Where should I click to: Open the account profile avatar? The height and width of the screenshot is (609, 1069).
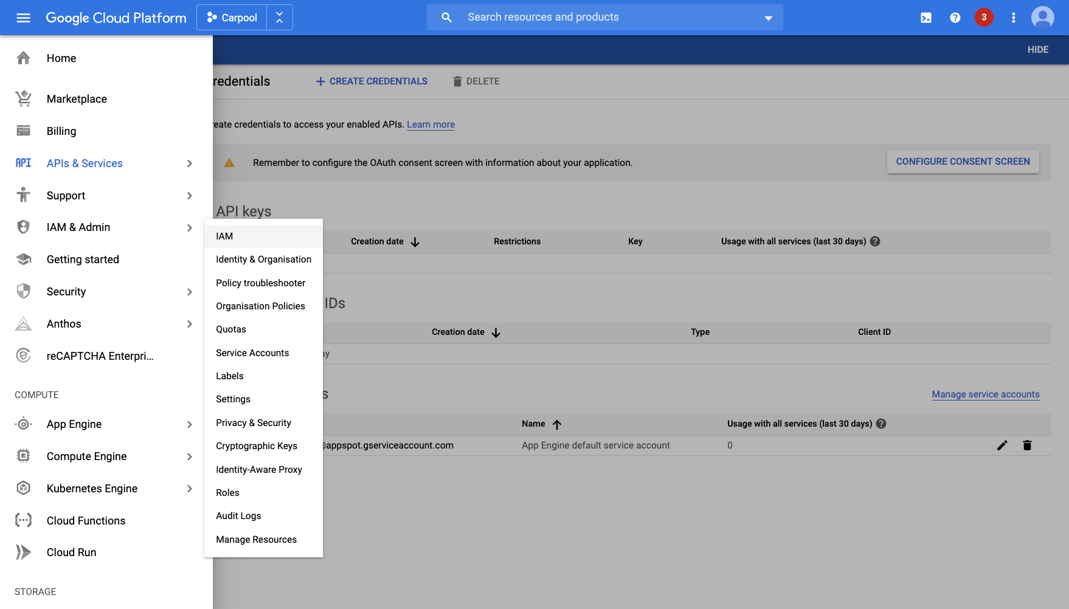[x=1042, y=17]
